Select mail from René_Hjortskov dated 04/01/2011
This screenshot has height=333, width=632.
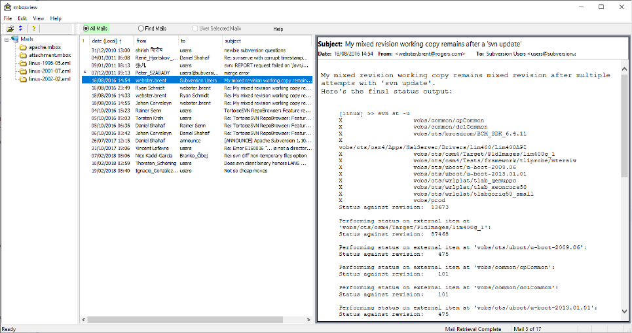pos(196,58)
